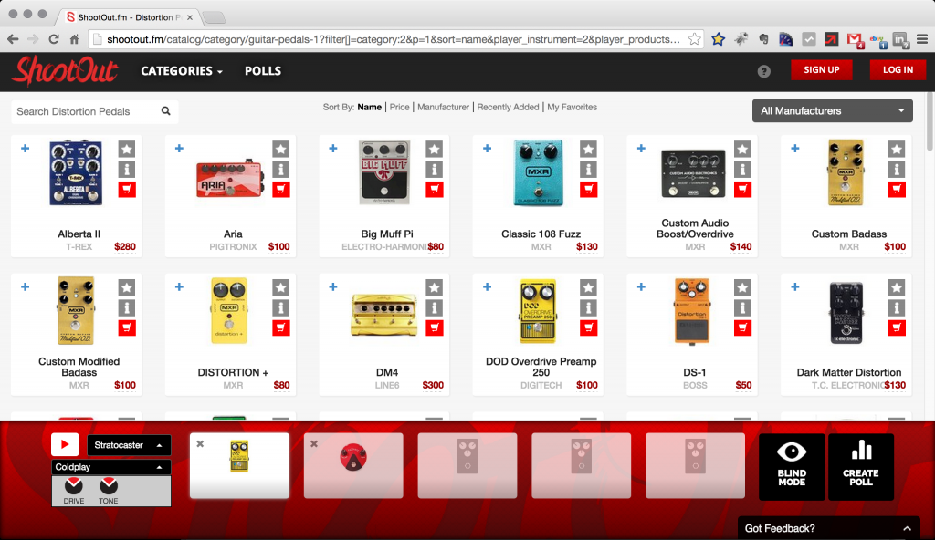
Task: Click cart icon on Custom Badass
Action: pyautogui.click(x=897, y=190)
